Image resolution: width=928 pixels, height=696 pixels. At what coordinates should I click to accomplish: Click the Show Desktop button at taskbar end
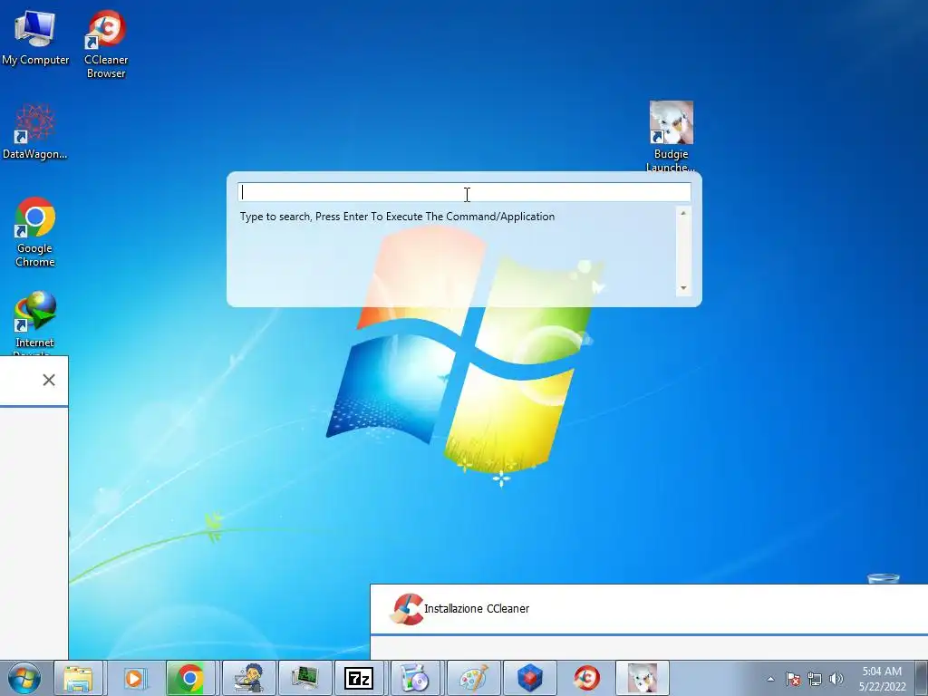pos(922,678)
